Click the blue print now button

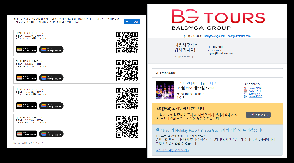(x=132, y=22)
